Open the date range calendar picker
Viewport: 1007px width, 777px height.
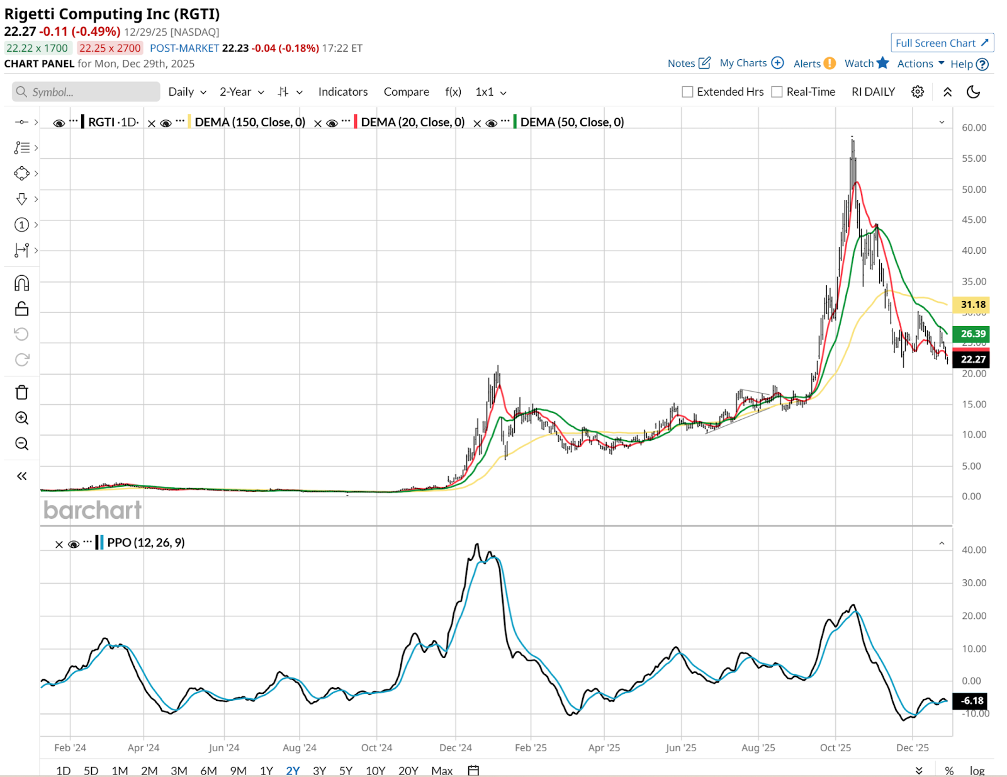pos(474,770)
